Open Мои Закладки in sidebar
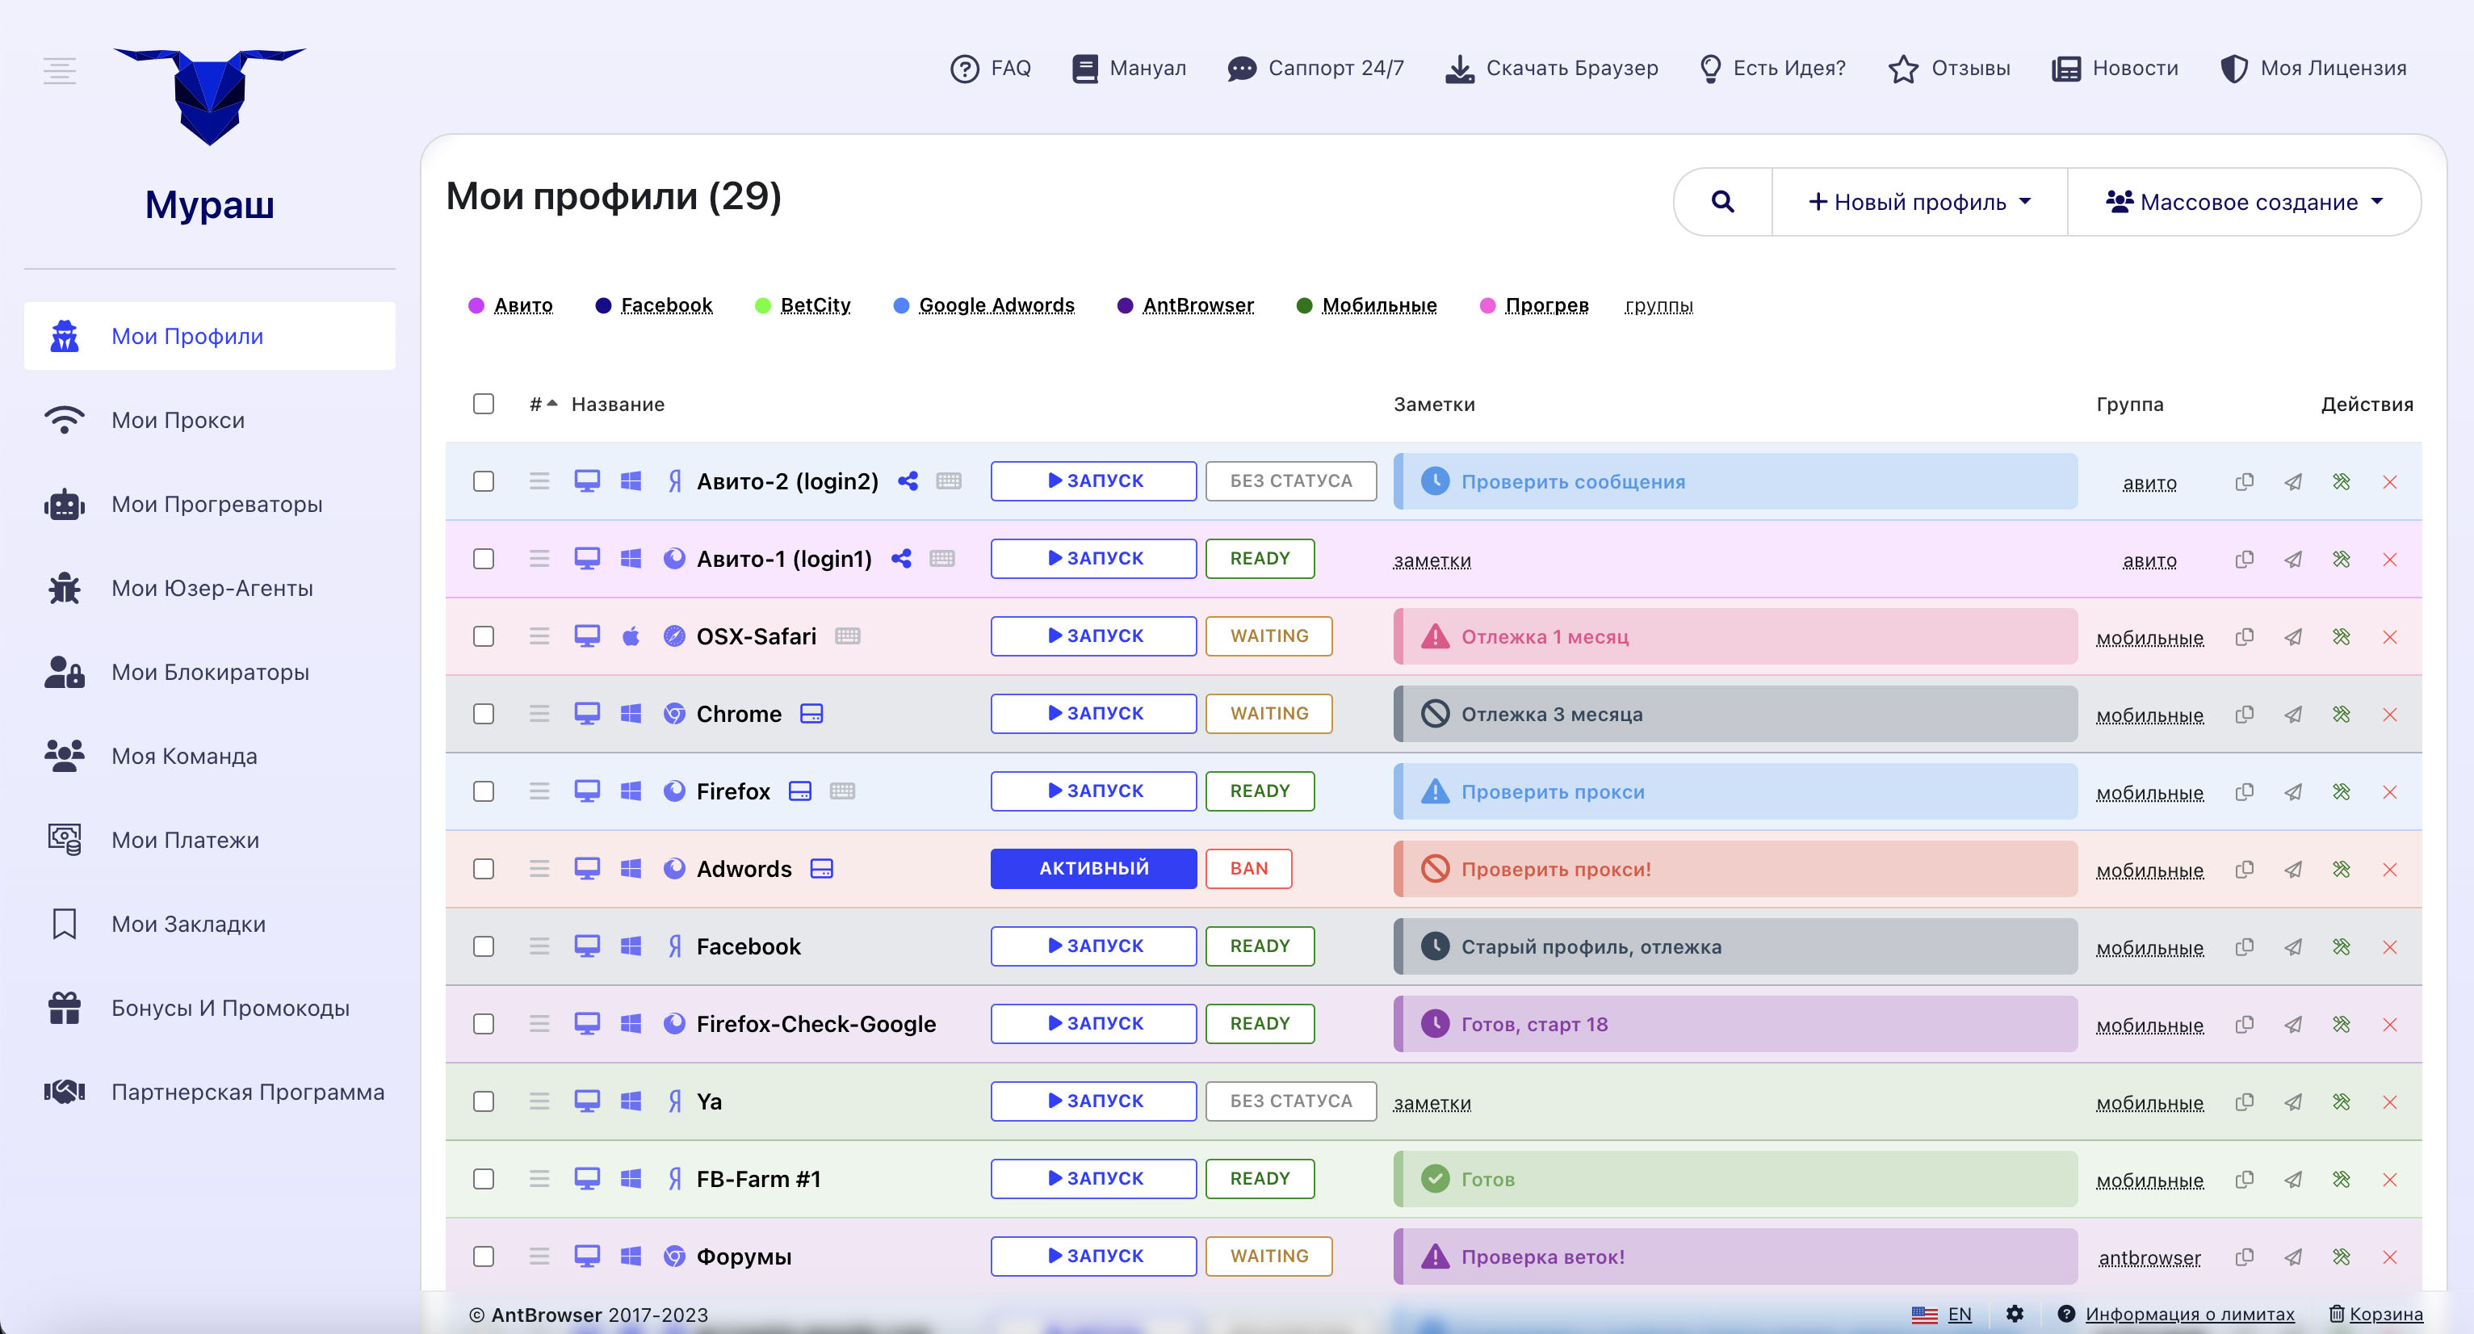 [209, 924]
